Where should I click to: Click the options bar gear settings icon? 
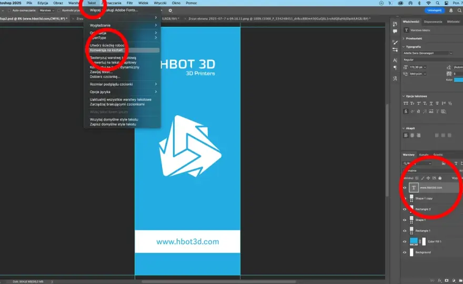[170, 11]
